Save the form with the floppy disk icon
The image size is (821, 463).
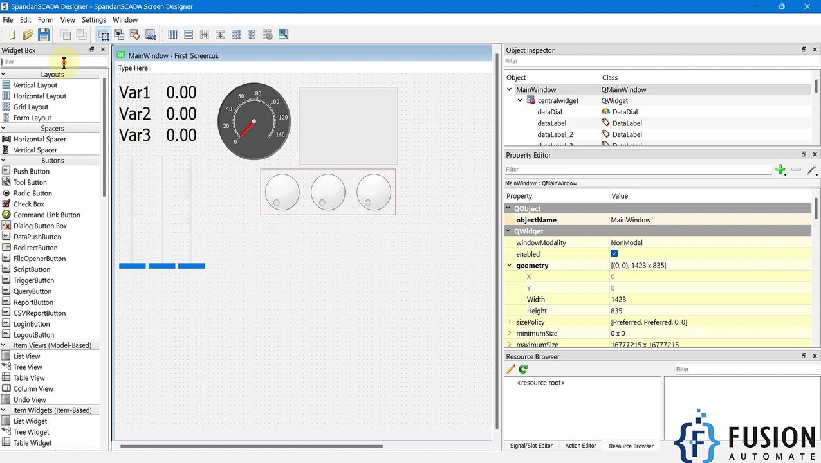(x=44, y=35)
